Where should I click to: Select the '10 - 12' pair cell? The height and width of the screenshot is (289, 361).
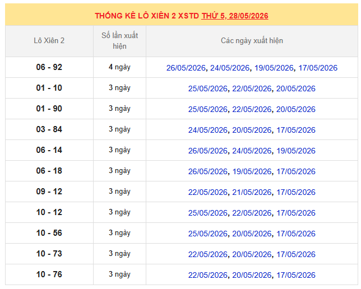pyautogui.click(x=49, y=212)
